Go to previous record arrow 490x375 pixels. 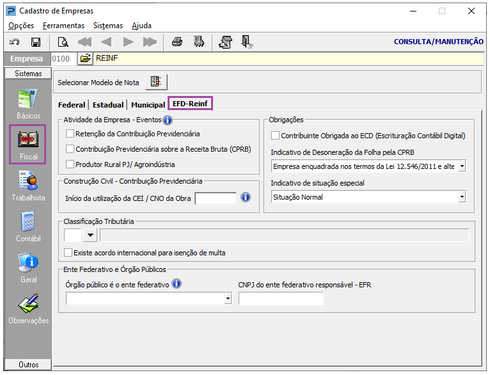(106, 42)
